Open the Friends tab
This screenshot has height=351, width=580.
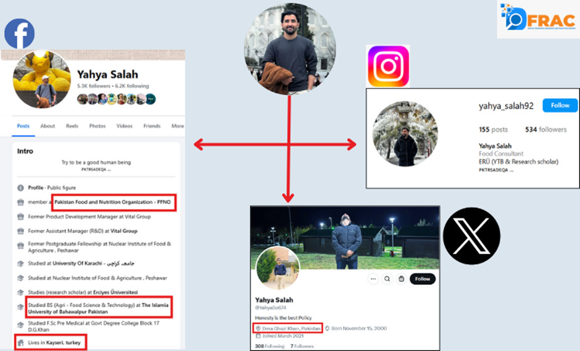(152, 126)
